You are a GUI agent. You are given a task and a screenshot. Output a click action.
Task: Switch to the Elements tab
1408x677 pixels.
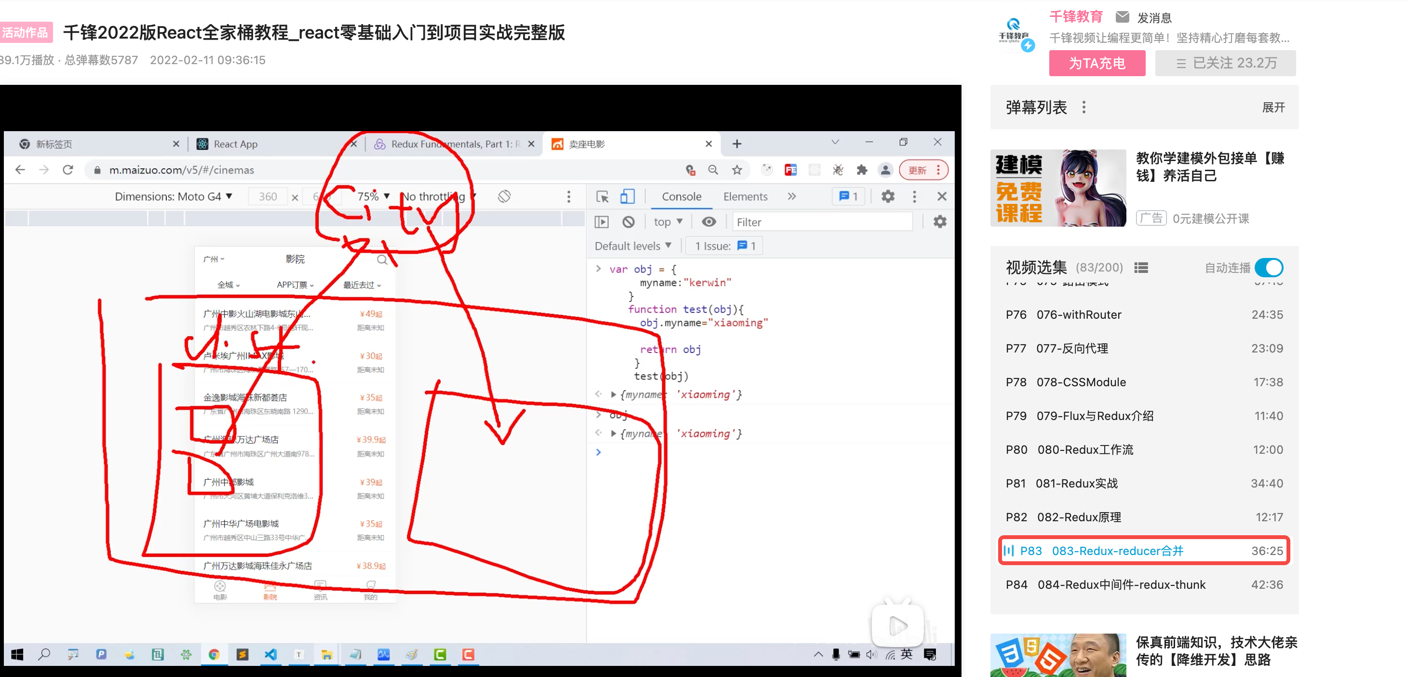coord(745,197)
